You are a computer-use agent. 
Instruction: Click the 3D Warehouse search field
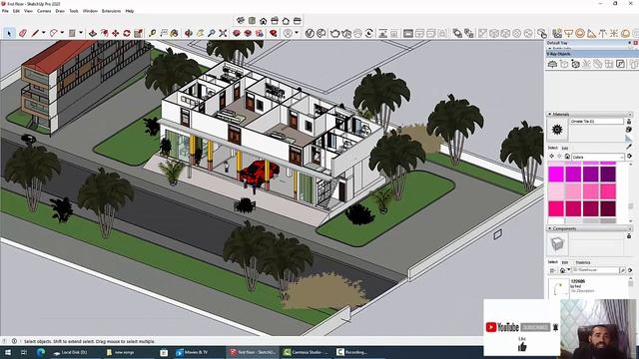tap(595, 270)
